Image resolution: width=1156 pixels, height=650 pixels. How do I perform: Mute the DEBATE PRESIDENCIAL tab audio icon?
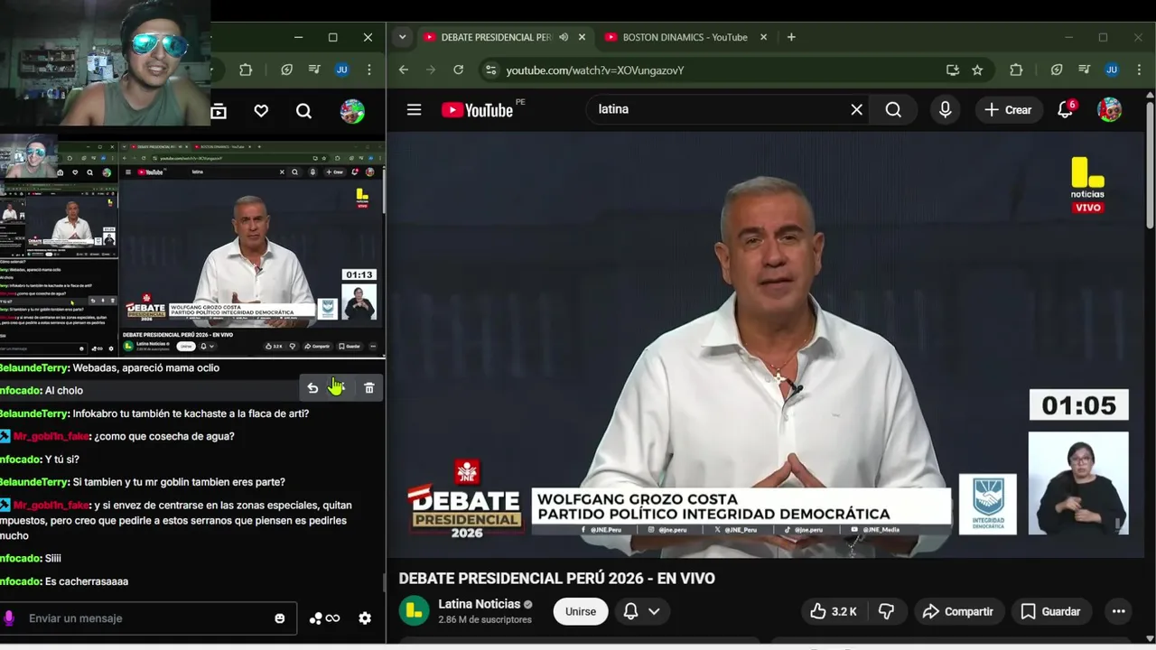564,37
